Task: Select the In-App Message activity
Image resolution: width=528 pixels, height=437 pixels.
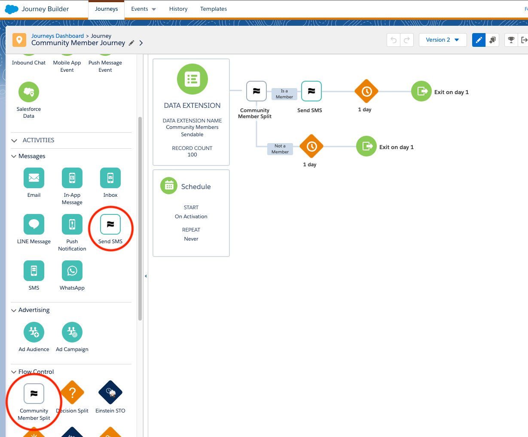Action: click(x=72, y=178)
